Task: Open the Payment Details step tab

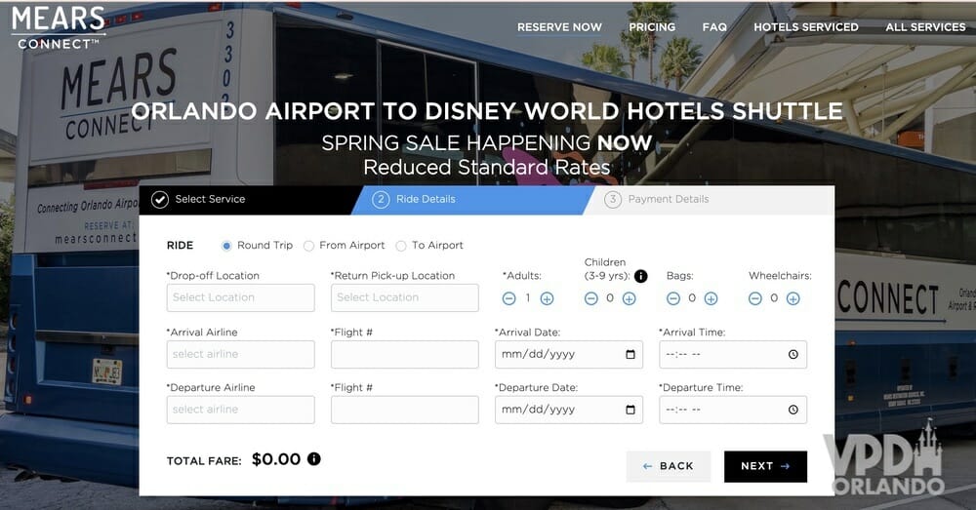Action: [710, 200]
